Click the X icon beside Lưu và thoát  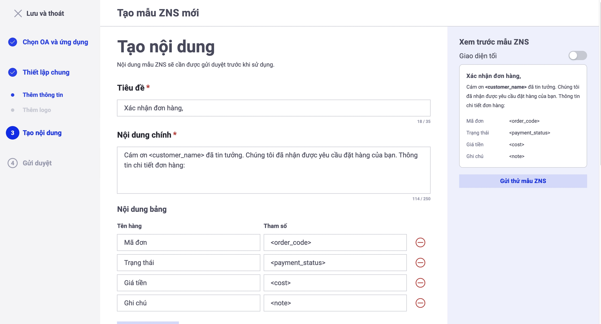[18, 13]
